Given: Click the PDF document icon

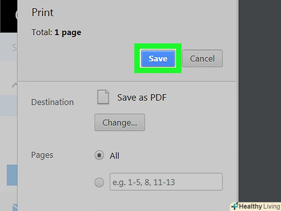Looking at the screenshot, I should tap(103, 97).
